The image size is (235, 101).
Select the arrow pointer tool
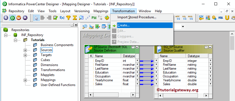click(36, 18)
